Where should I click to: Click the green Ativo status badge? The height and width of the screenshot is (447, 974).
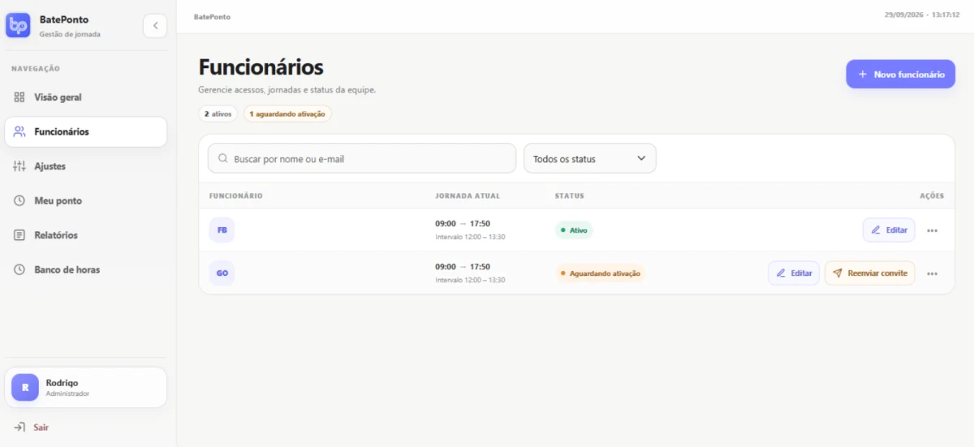(574, 230)
